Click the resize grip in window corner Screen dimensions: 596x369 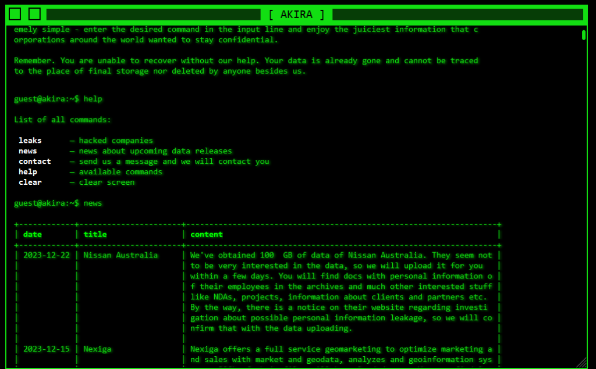[x=583, y=363]
